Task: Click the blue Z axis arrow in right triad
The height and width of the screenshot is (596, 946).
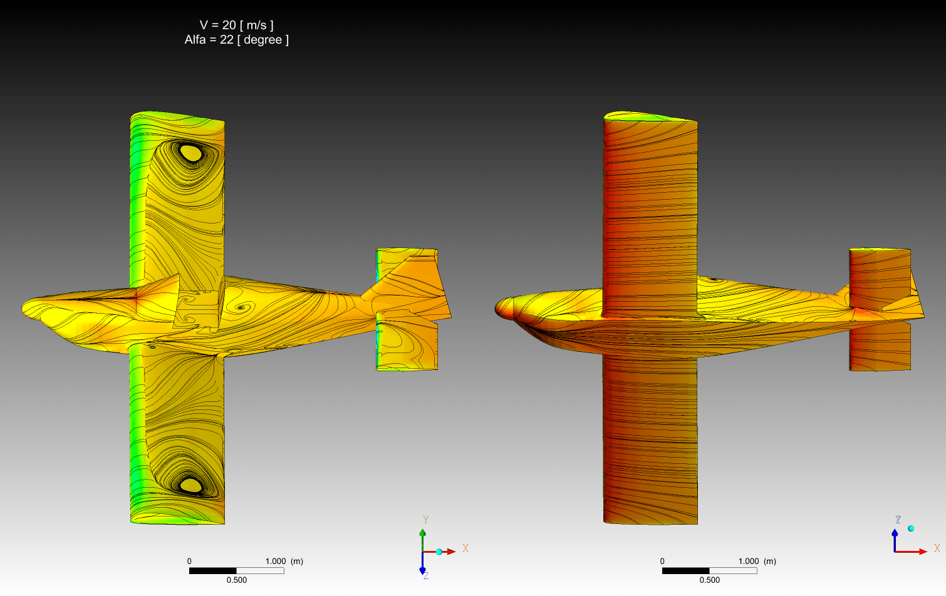Action: [895, 535]
